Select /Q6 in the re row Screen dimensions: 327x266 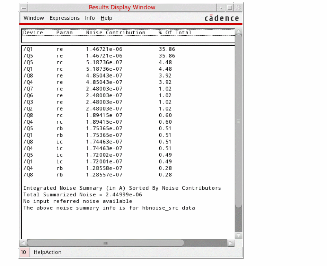coord(28,96)
